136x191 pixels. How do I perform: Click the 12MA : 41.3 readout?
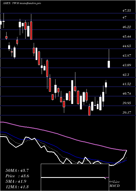point(17,187)
